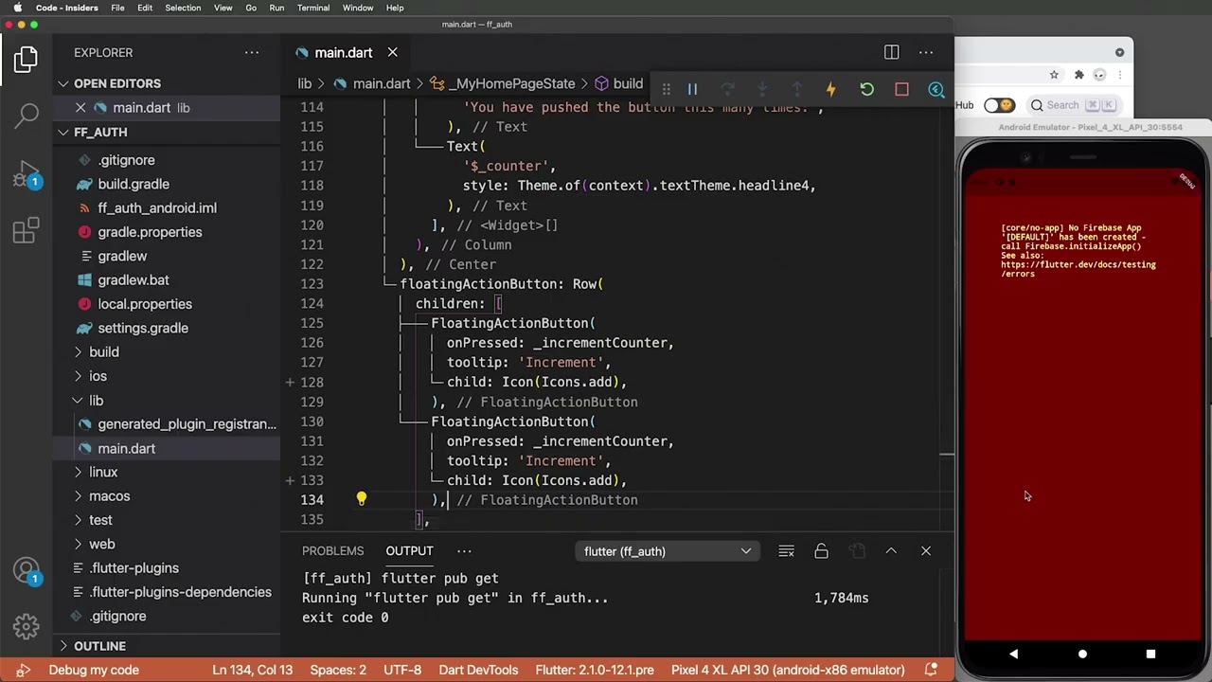Tap the emulator Home navigation button
This screenshot has width=1212, height=682.
1082,654
